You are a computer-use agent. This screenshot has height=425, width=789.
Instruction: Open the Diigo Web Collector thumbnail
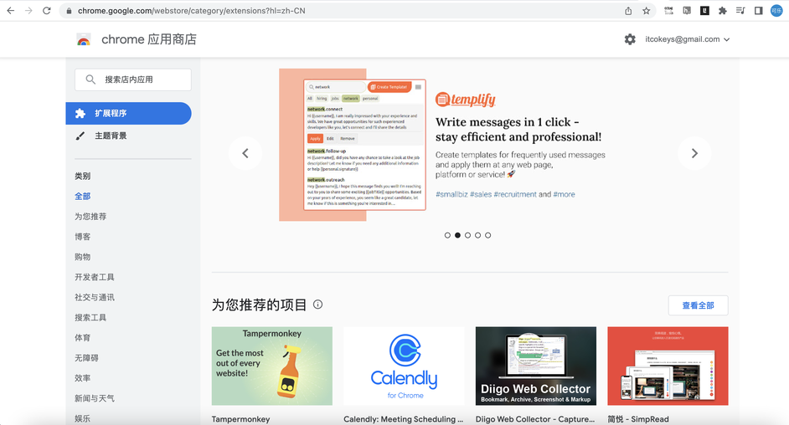coord(536,366)
